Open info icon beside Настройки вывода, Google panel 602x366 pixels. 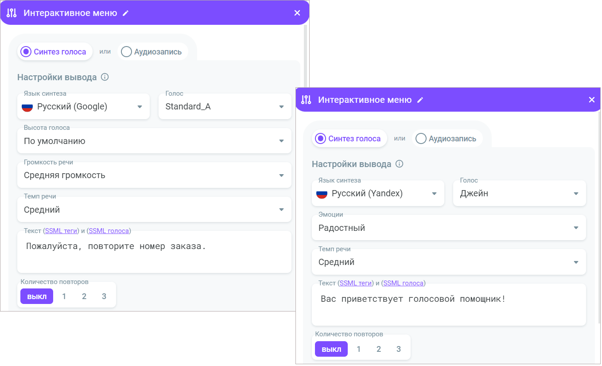click(x=105, y=77)
